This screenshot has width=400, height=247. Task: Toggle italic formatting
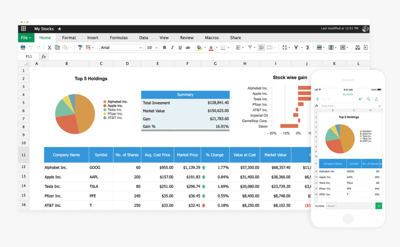click(172, 48)
